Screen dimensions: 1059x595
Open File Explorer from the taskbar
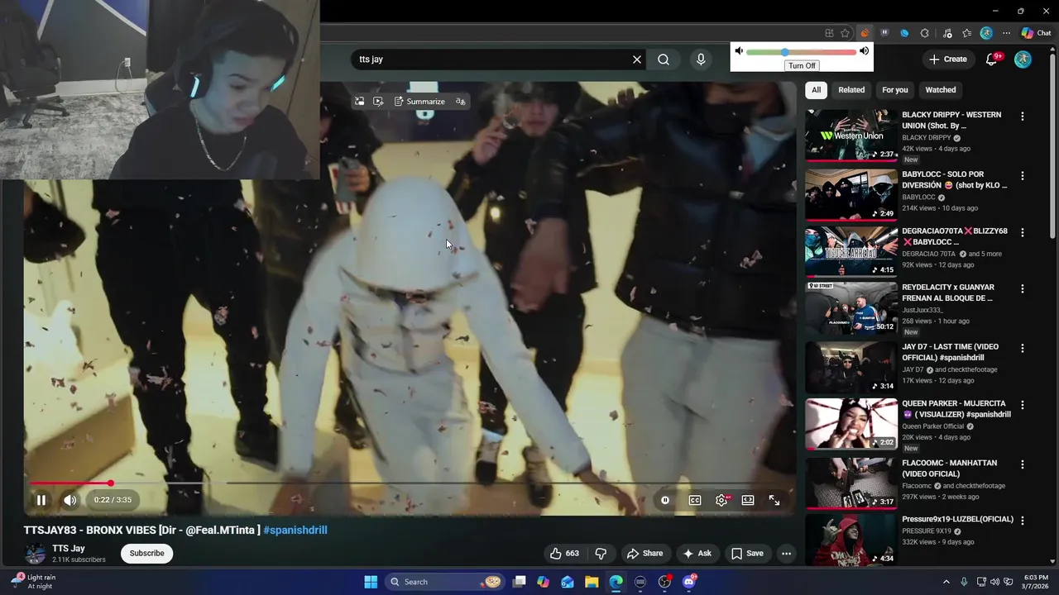click(592, 582)
